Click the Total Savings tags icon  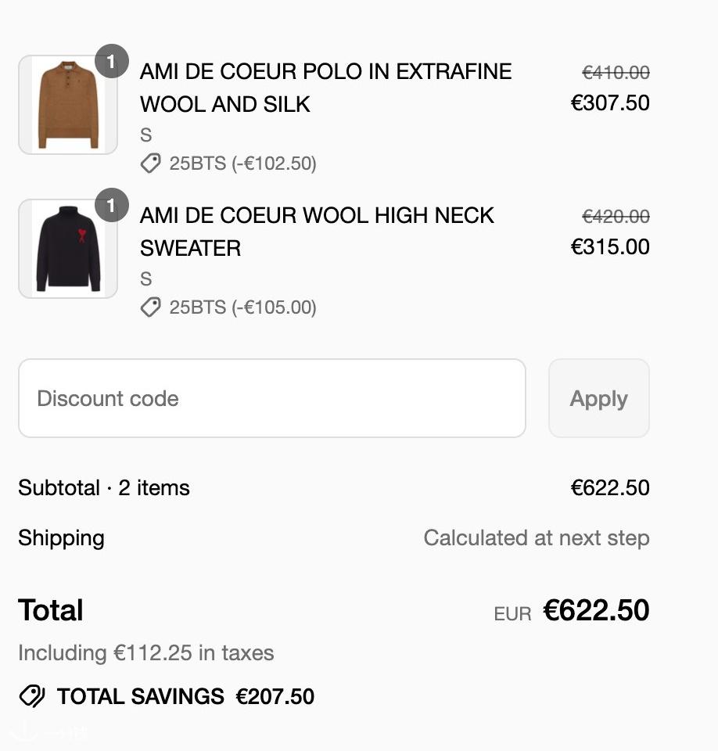[31, 696]
